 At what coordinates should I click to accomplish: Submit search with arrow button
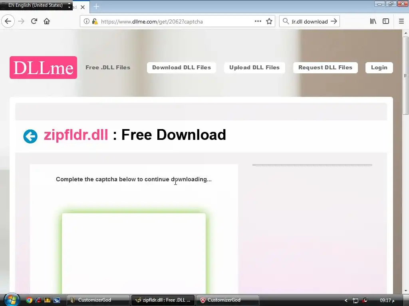pos(334,22)
